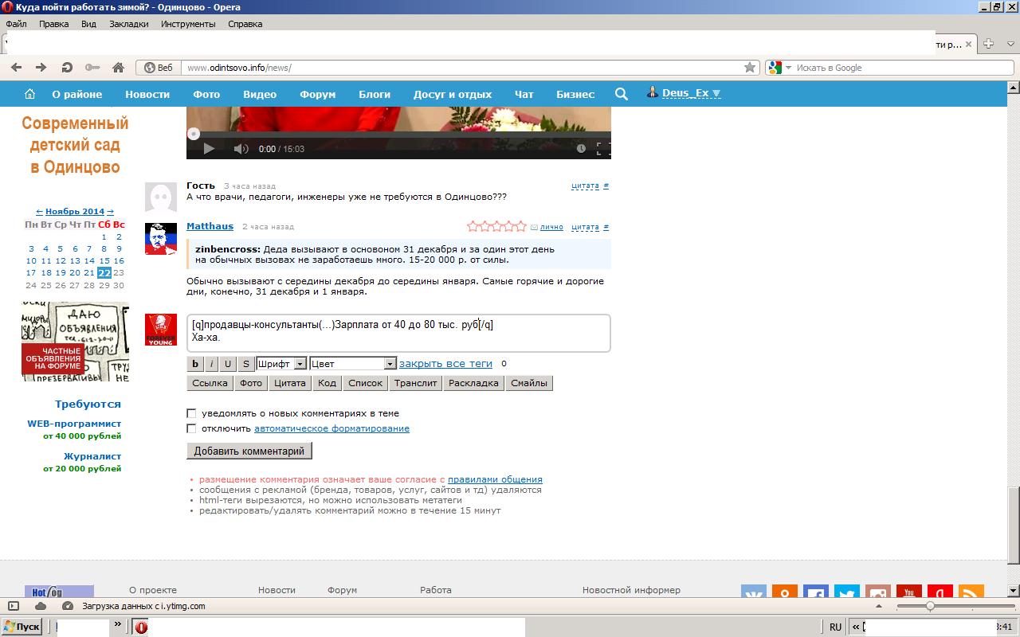Click the browser Back arrow button

tap(16, 68)
